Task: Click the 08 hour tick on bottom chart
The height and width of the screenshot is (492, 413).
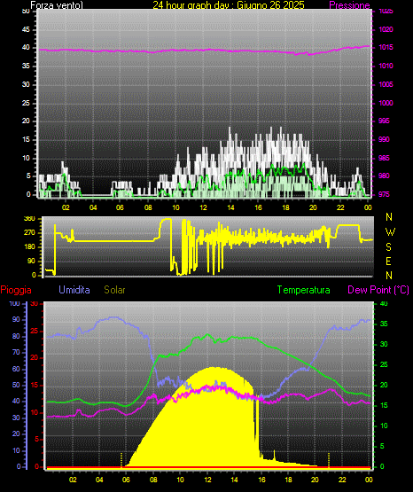Action: click(153, 480)
